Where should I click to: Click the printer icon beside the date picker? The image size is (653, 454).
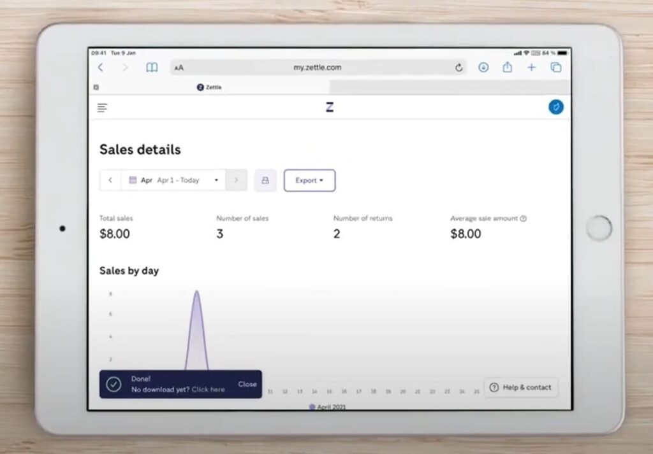coord(265,180)
